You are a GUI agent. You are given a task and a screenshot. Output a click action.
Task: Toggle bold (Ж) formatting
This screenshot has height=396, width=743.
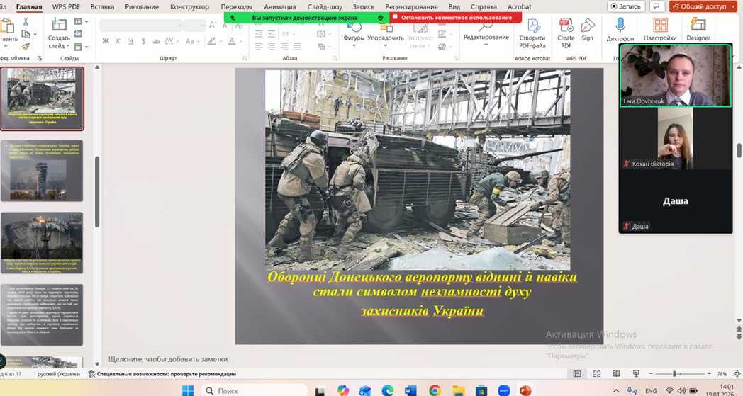pos(106,40)
